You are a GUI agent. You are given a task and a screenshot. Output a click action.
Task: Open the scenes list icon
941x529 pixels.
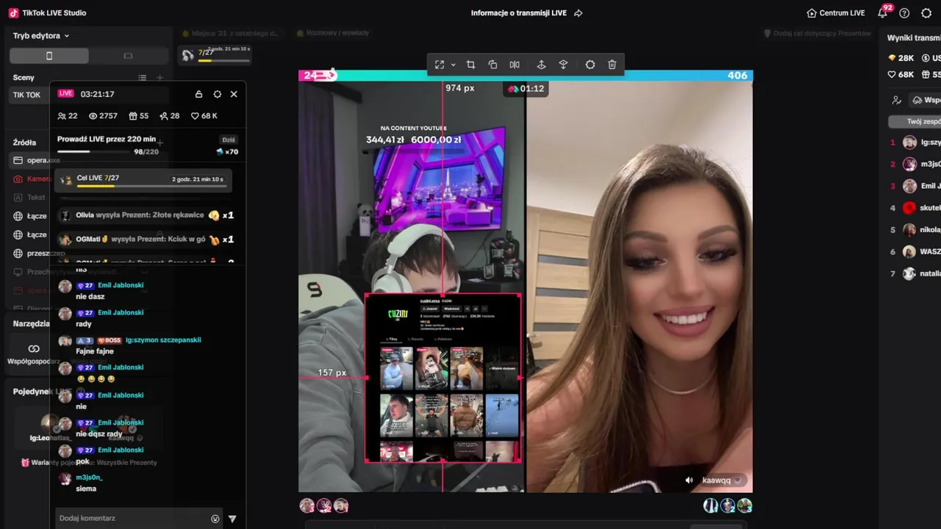142,77
